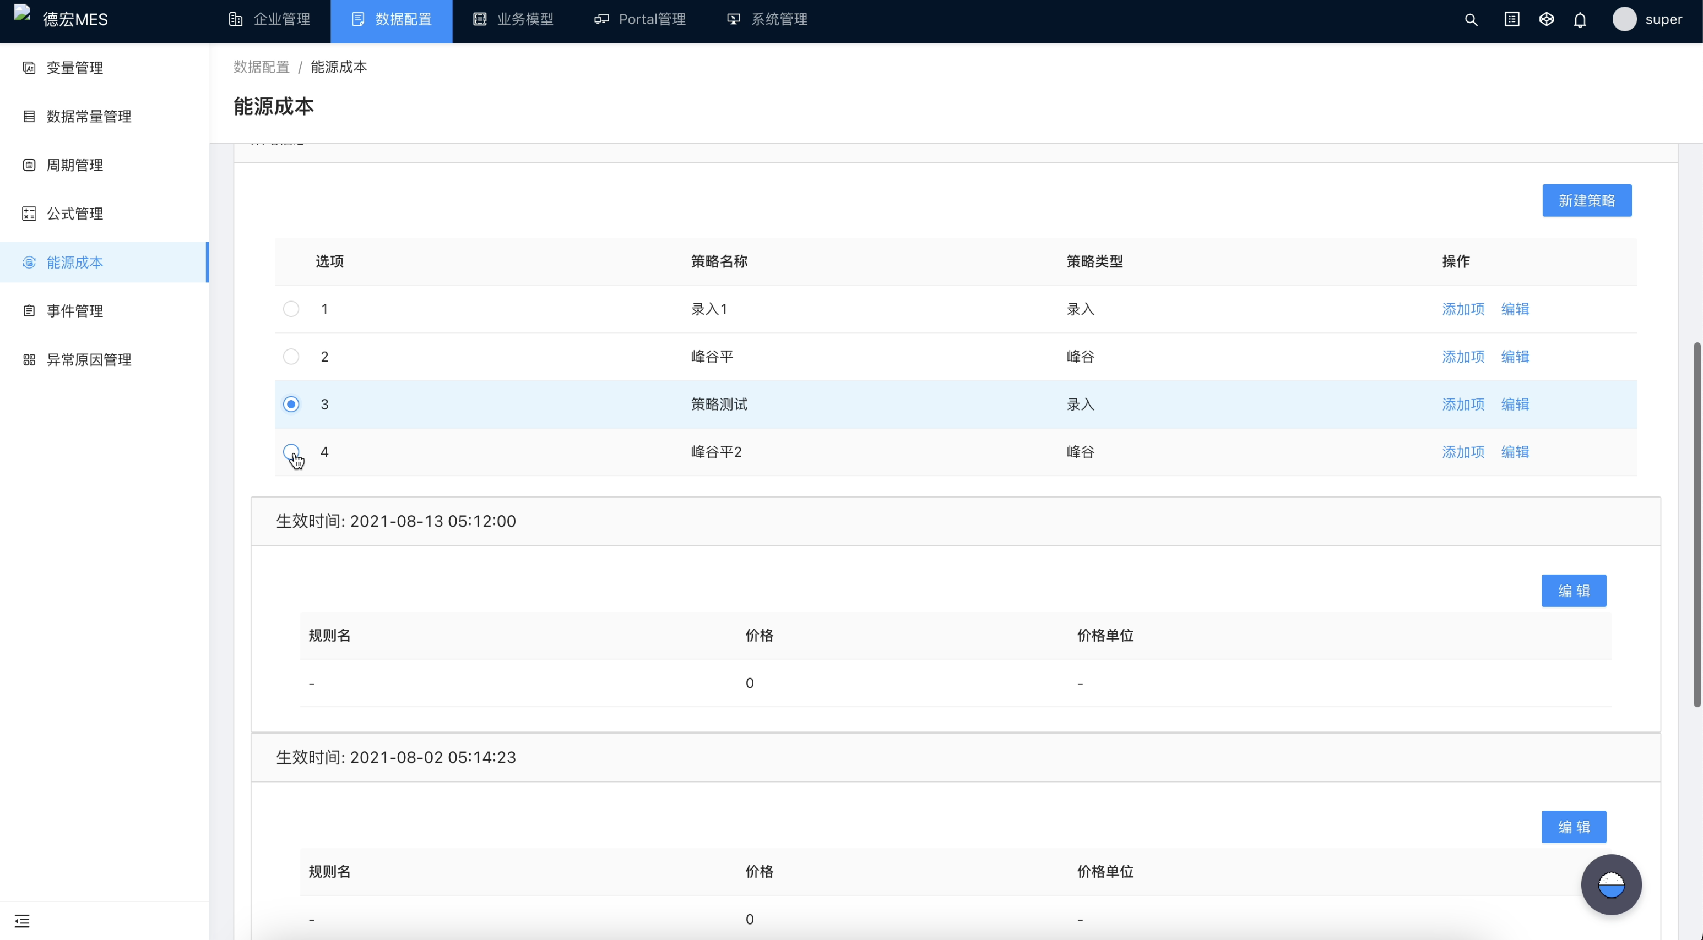The height and width of the screenshot is (940, 1703).
Task: Open the Portal管理 top menu
Action: (x=641, y=21)
